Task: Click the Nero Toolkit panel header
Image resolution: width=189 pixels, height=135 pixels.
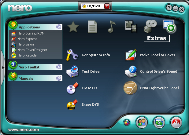Action: (x=35, y=67)
